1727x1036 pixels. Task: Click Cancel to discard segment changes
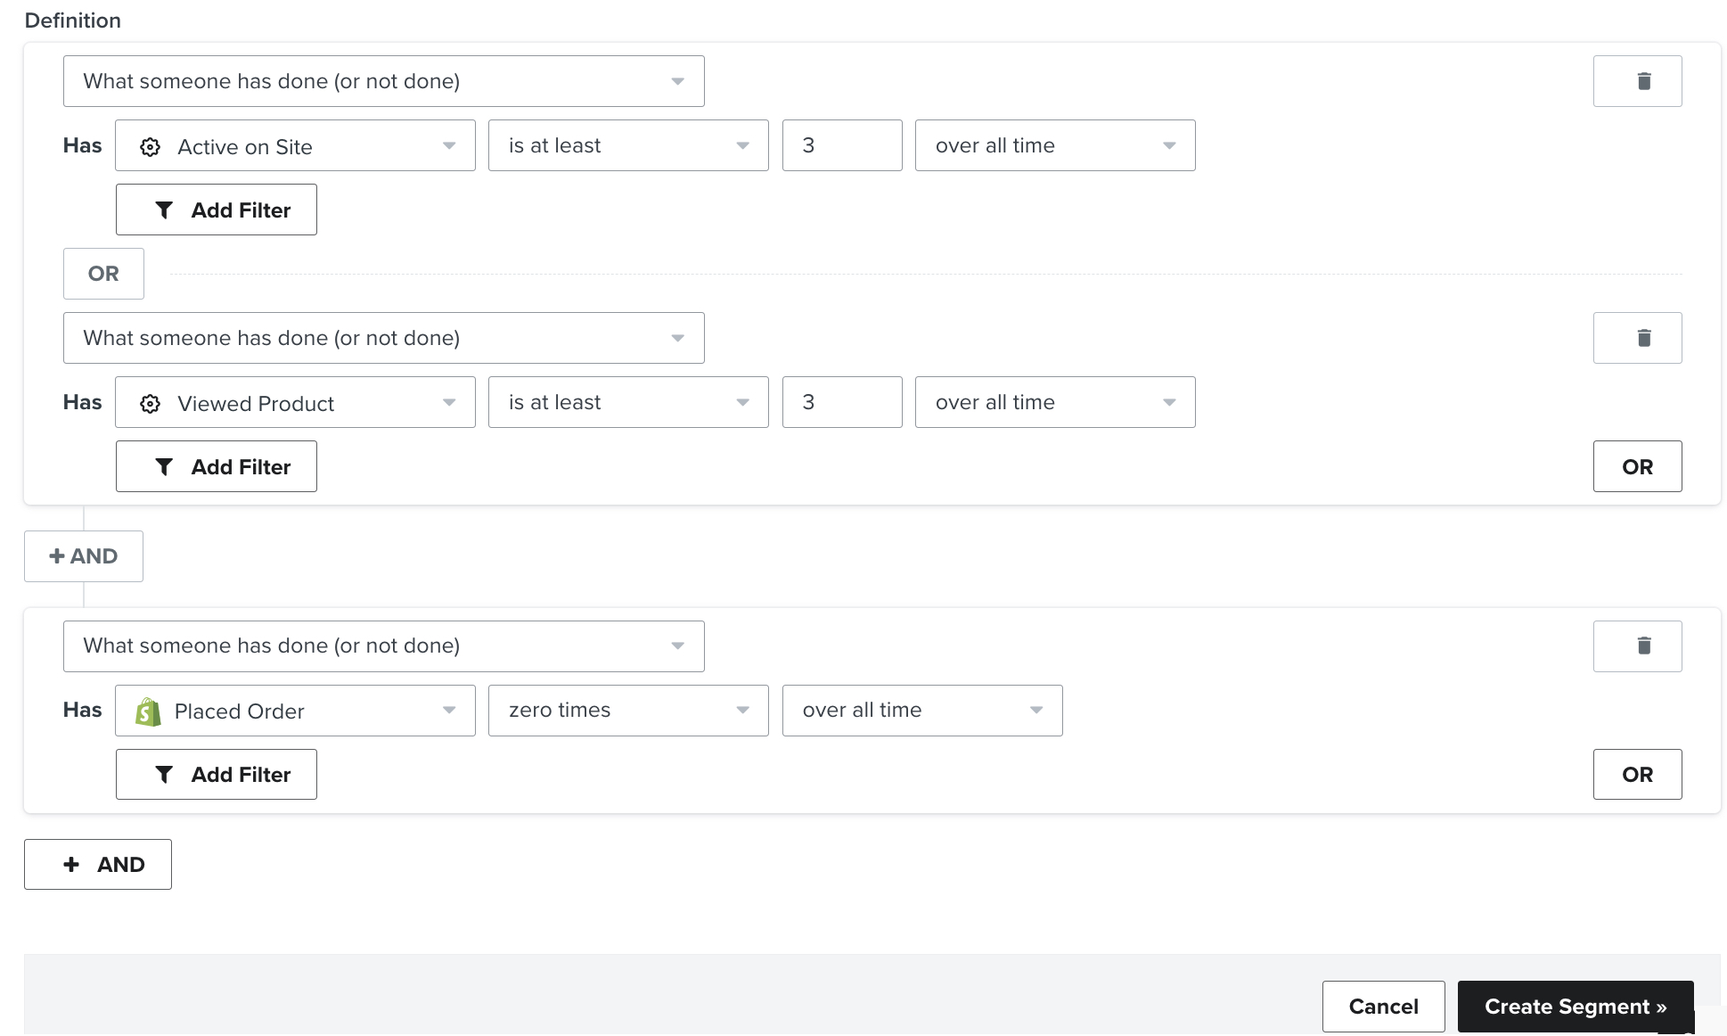pyautogui.click(x=1383, y=1005)
